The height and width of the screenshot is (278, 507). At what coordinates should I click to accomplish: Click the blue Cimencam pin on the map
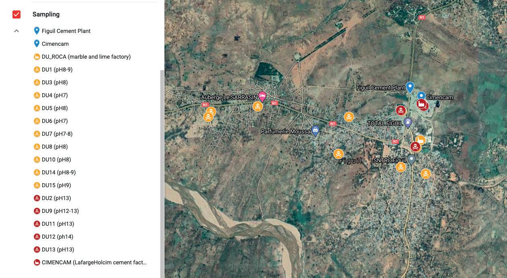[x=421, y=96]
